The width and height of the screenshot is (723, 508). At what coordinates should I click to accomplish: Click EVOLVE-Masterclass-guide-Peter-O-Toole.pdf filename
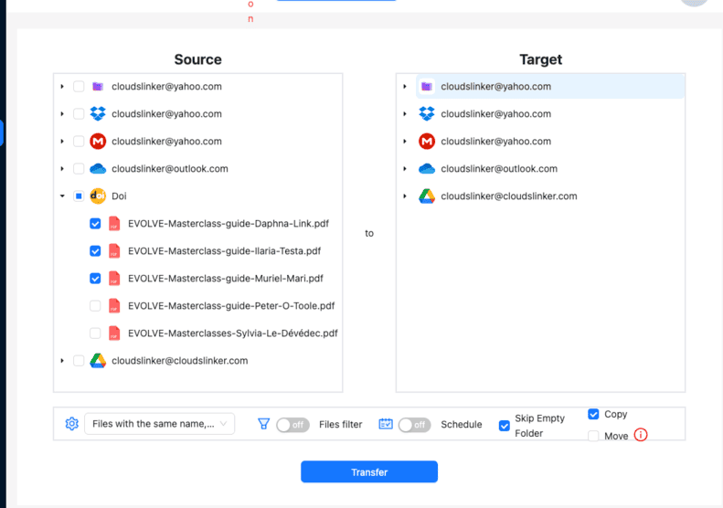tap(231, 306)
